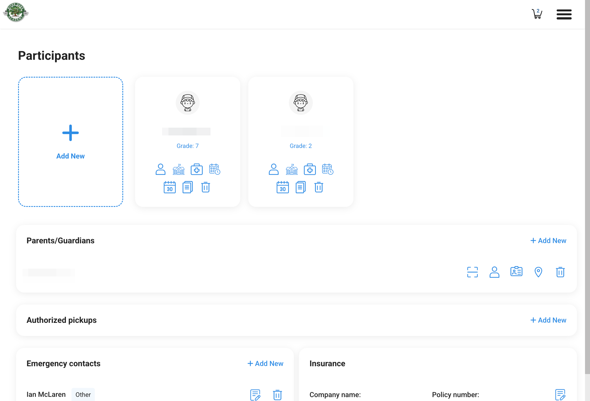Image resolution: width=590 pixels, height=401 pixels.
Task: Open school info icon for Grade 7 participant
Action: (179, 169)
